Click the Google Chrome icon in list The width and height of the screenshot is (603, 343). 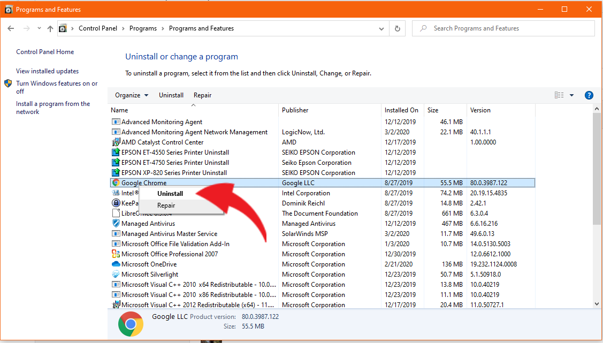pyautogui.click(x=116, y=183)
